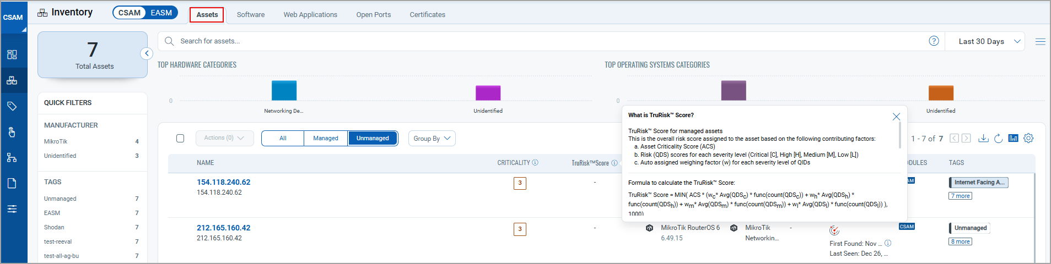Tick the select-all assets checkbox
The height and width of the screenshot is (264, 1051).
180,138
